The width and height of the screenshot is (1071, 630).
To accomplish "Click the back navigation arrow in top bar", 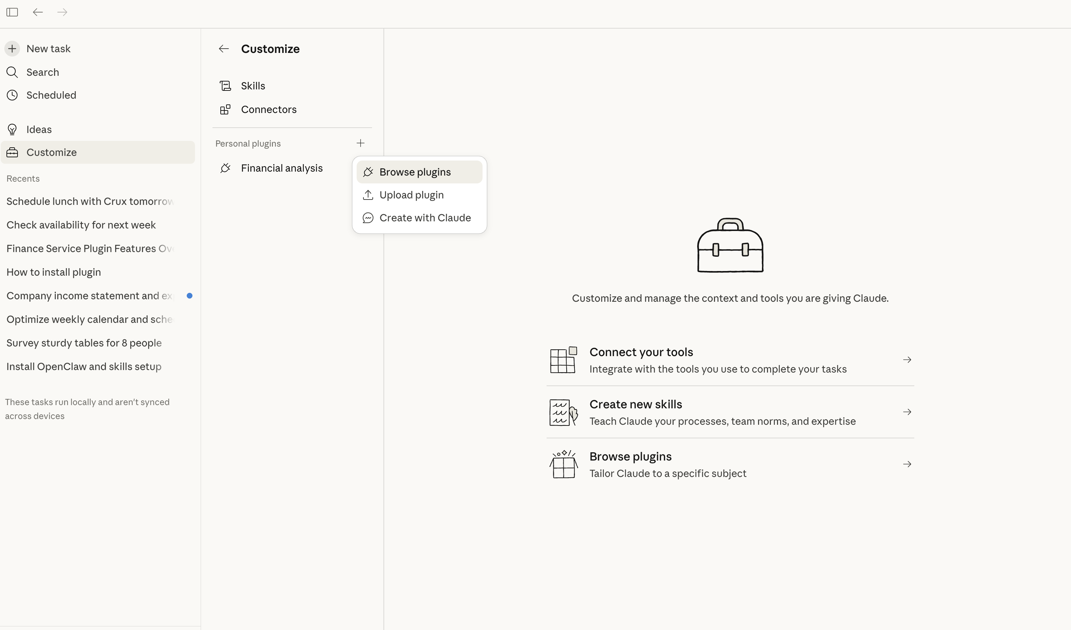I will point(38,12).
